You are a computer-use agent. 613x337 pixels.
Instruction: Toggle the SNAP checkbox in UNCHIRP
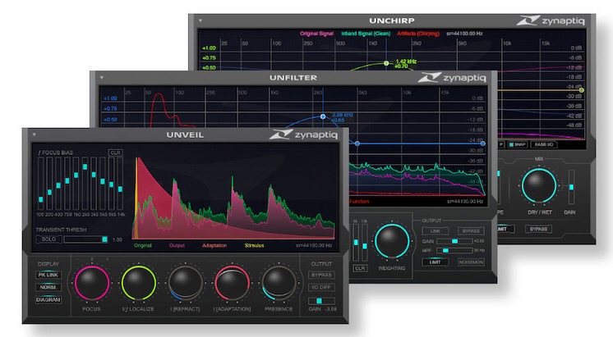click(x=518, y=144)
